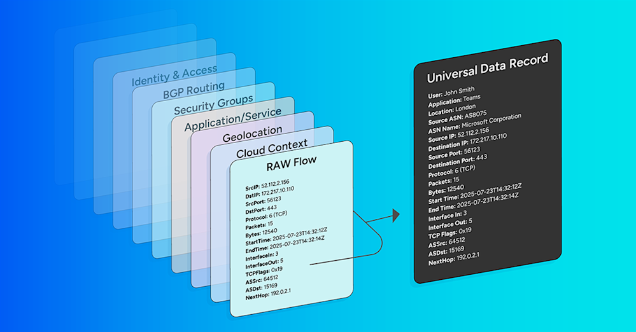Select "InterfaceOut: 5" in RAW Flow card
The image size is (636, 332).
264,263
